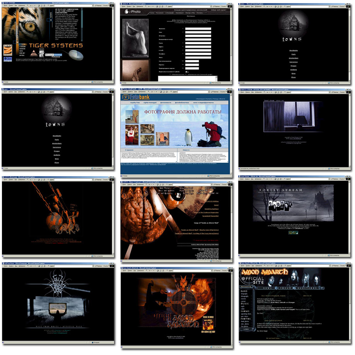
Task: Open the discography link in Amon Amarth sidebar
Action: point(245,296)
